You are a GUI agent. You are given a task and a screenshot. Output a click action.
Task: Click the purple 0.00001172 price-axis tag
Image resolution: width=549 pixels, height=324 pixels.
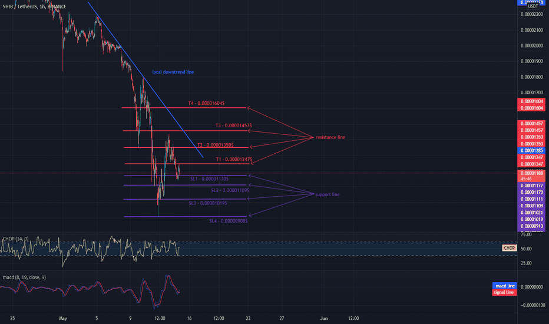tap(531, 186)
